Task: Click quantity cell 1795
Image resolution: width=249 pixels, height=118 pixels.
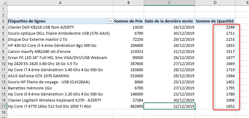Action: [x=215, y=88]
